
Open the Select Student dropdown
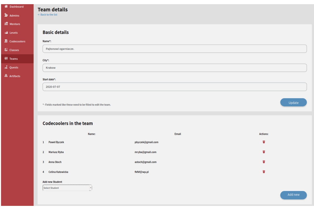[65, 188]
